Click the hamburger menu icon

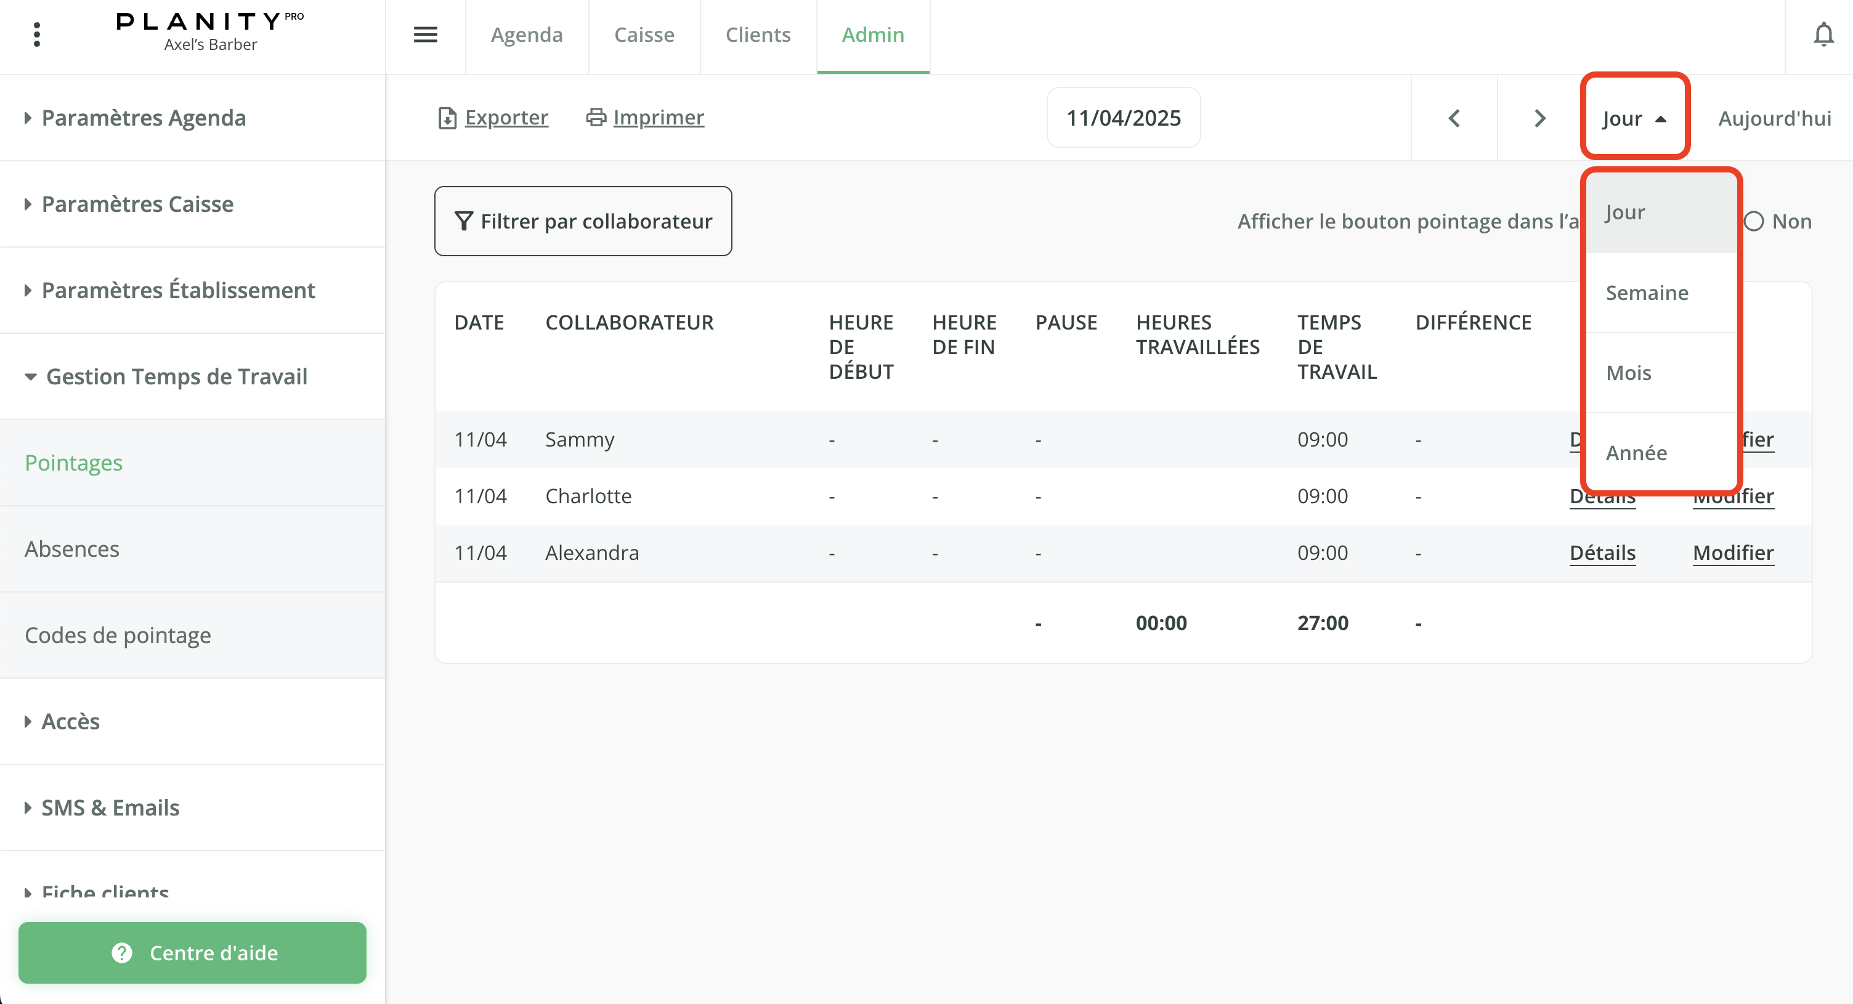(425, 34)
